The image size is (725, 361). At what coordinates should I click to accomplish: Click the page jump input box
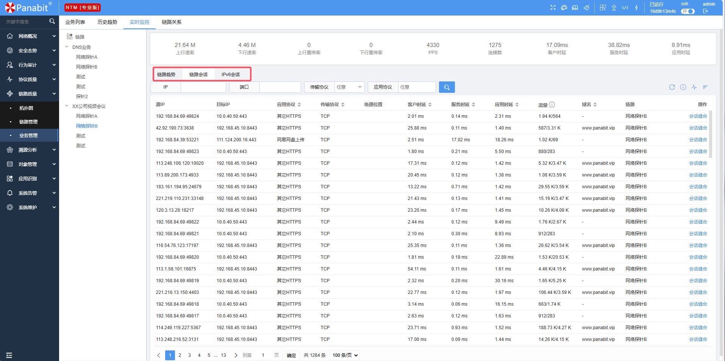pos(263,355)
